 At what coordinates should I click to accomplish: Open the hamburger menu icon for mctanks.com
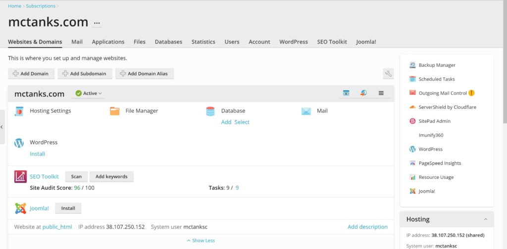click(x=381, y=93)
